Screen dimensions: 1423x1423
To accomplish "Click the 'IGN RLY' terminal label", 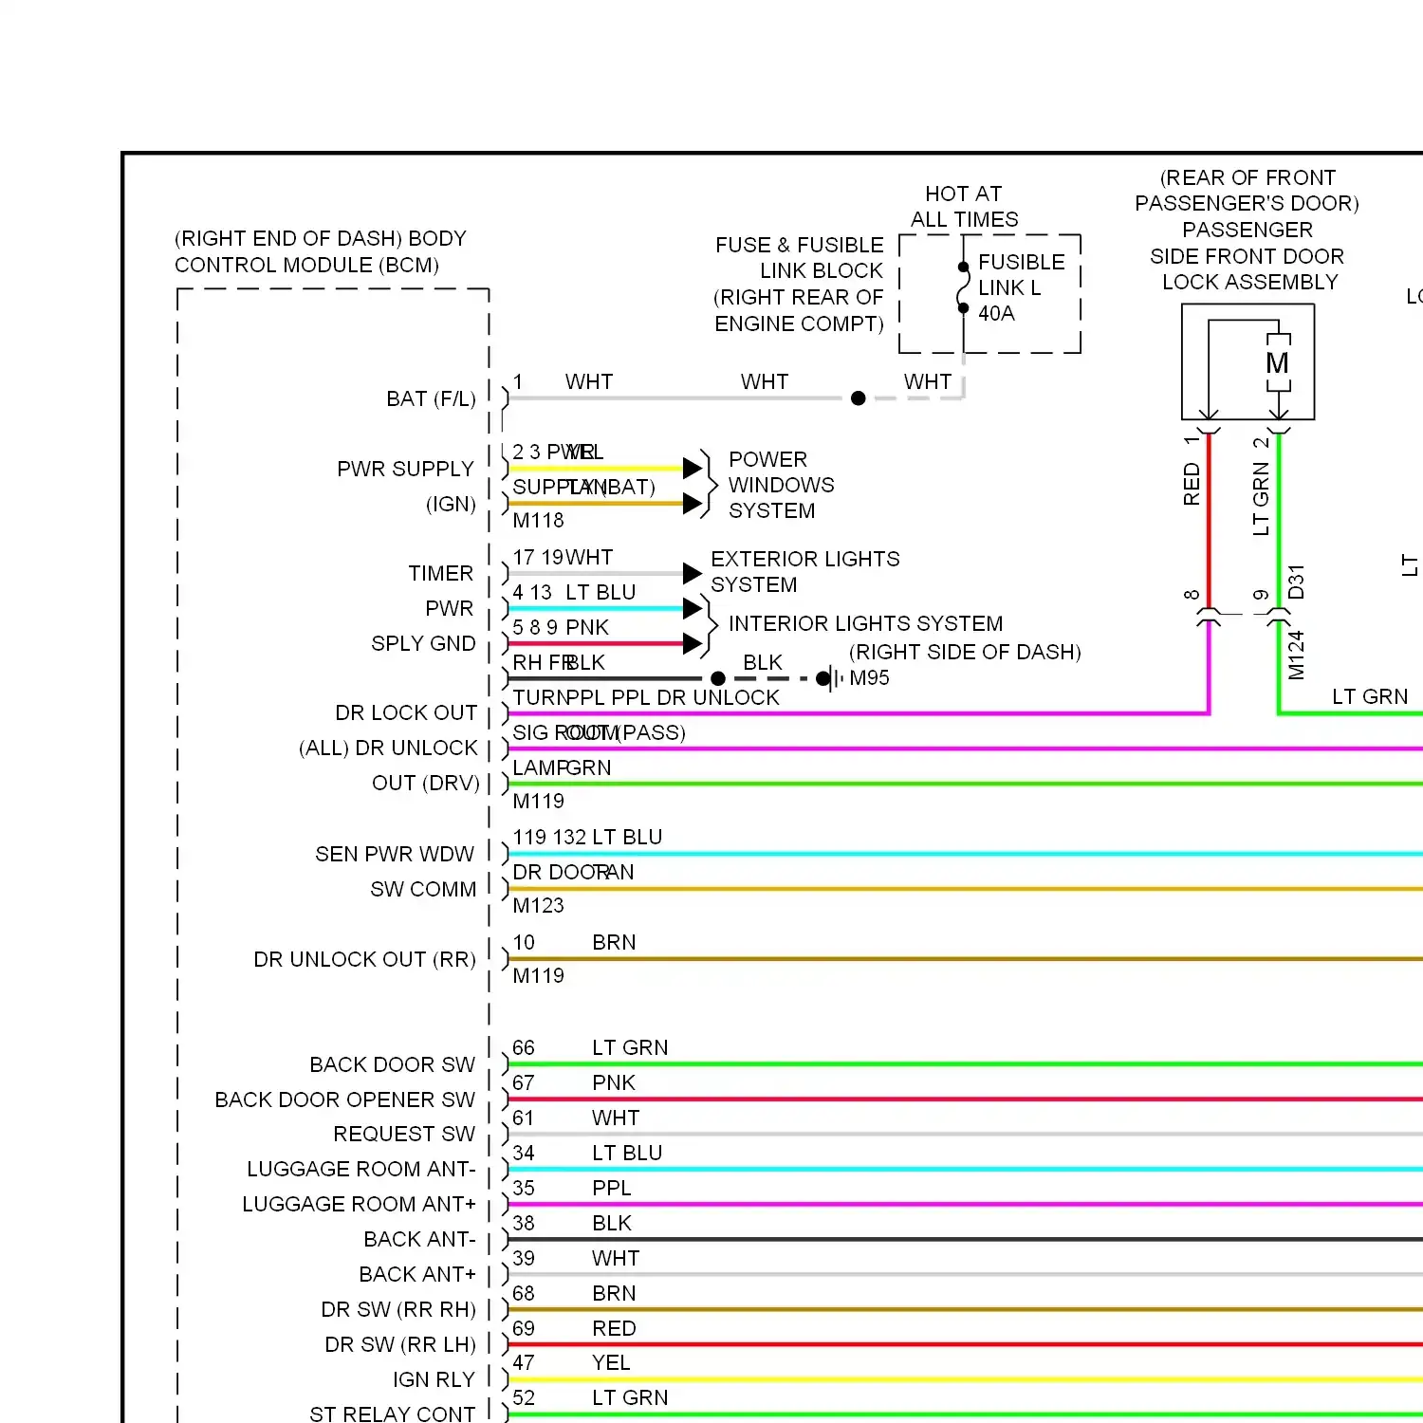I will tap(434, 1379).
